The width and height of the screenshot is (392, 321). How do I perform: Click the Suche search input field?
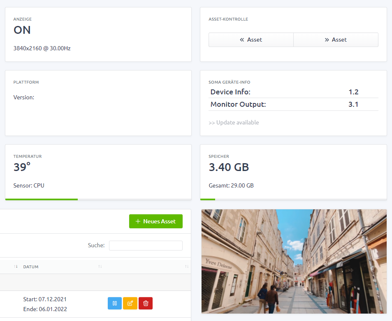(x=146, y=245)
